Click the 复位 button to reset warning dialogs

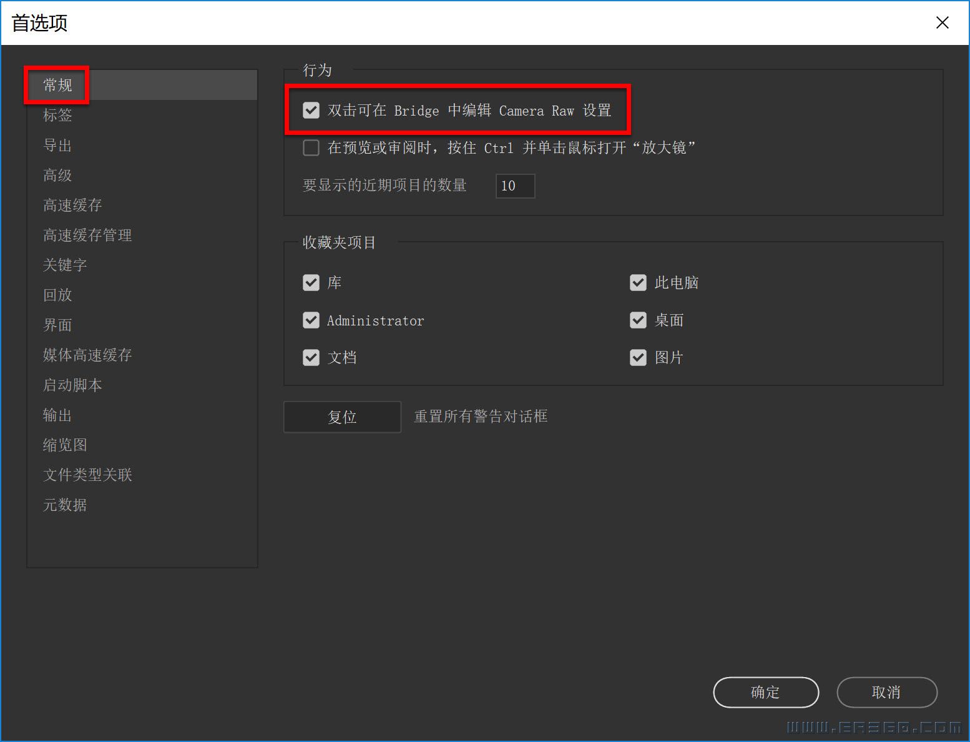[342, 417]
